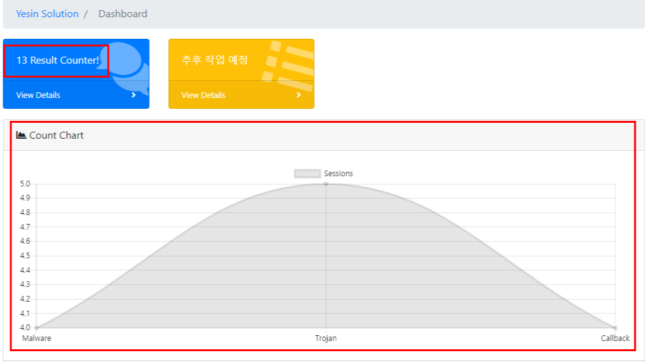Click the chevron arrow on the yellow card

pos(299,95)
